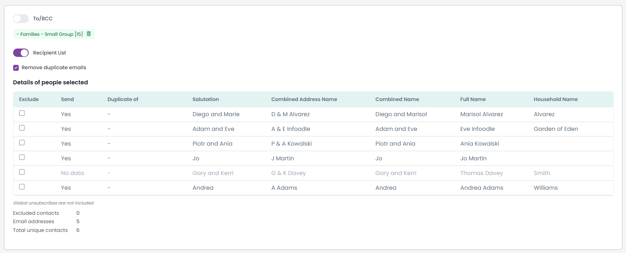Click the Household Name column header
626x253 pixels.
tap(556, 99)
